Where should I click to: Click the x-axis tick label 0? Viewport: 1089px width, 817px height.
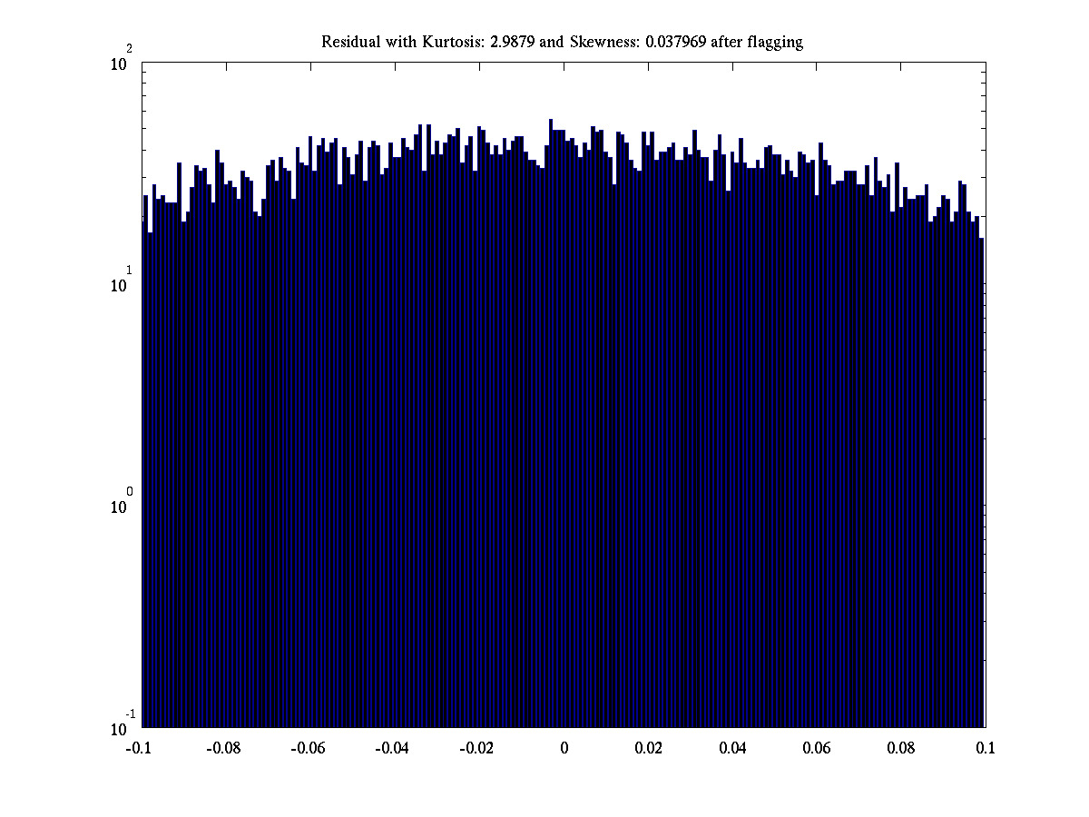564,749
